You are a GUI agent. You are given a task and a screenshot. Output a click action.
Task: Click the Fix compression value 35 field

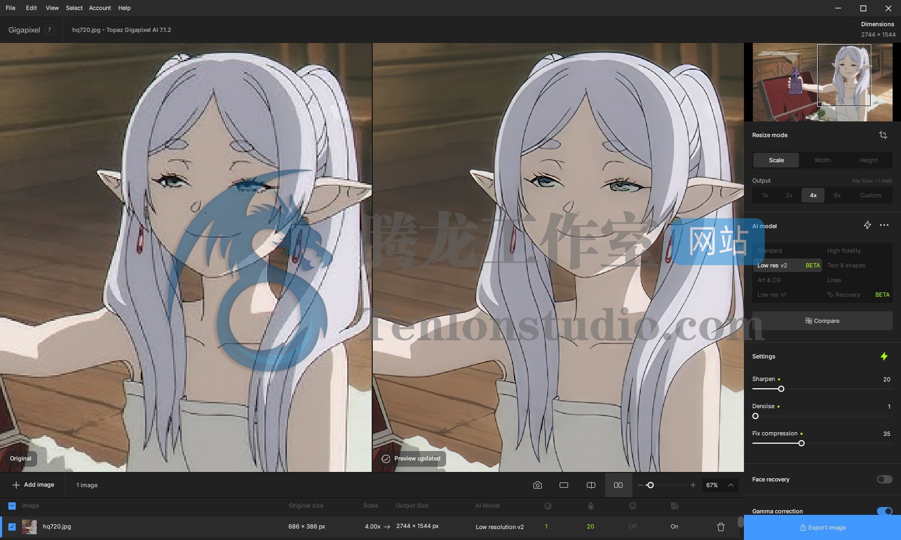click(x=886, y=434)
